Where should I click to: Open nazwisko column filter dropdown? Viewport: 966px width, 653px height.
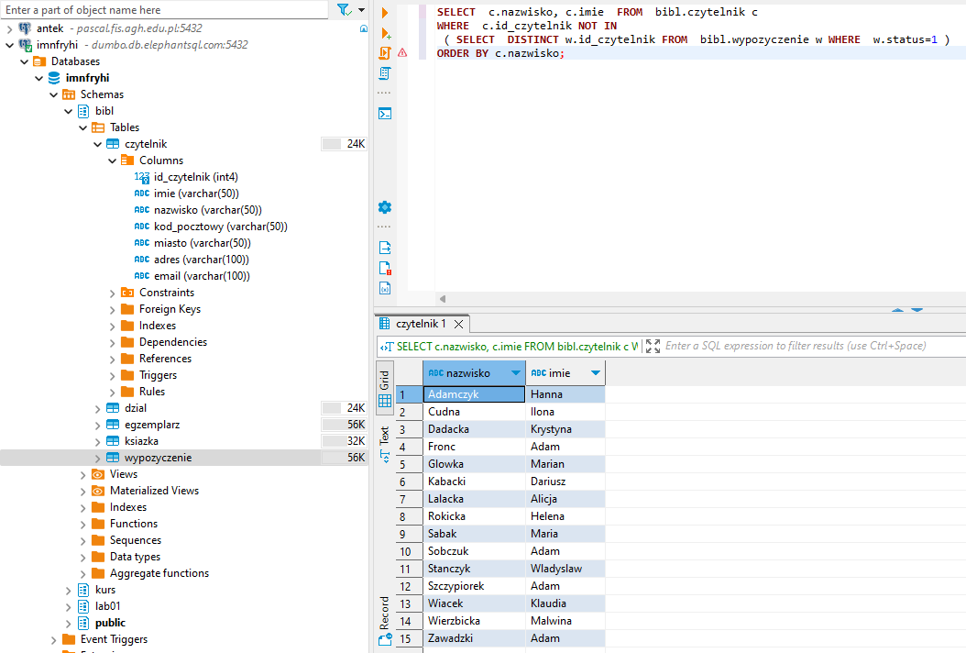click(516, 372)
